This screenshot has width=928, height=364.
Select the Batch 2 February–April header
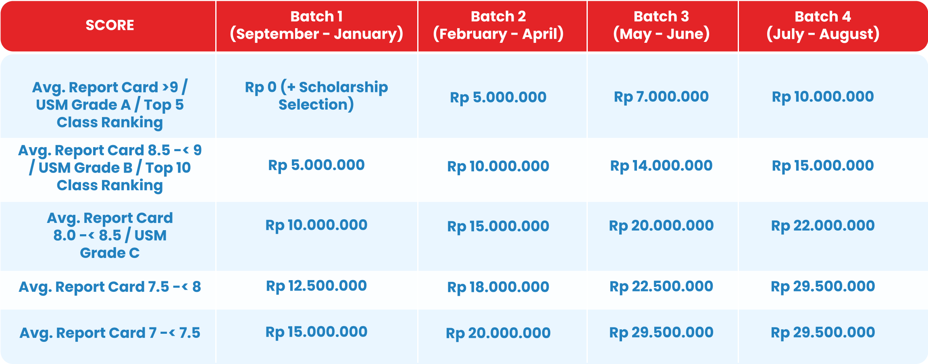(x=498, y=25)
